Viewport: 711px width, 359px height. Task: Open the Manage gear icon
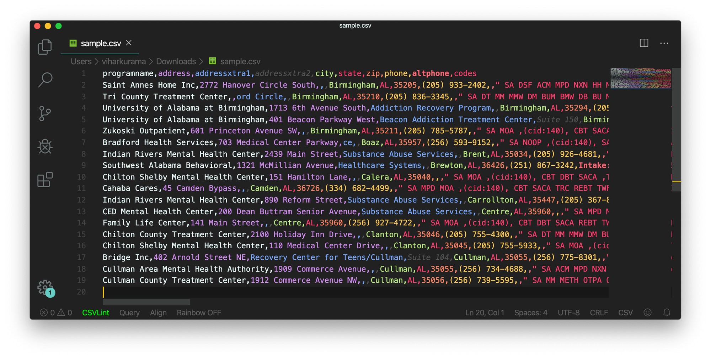tap(45, 287)
